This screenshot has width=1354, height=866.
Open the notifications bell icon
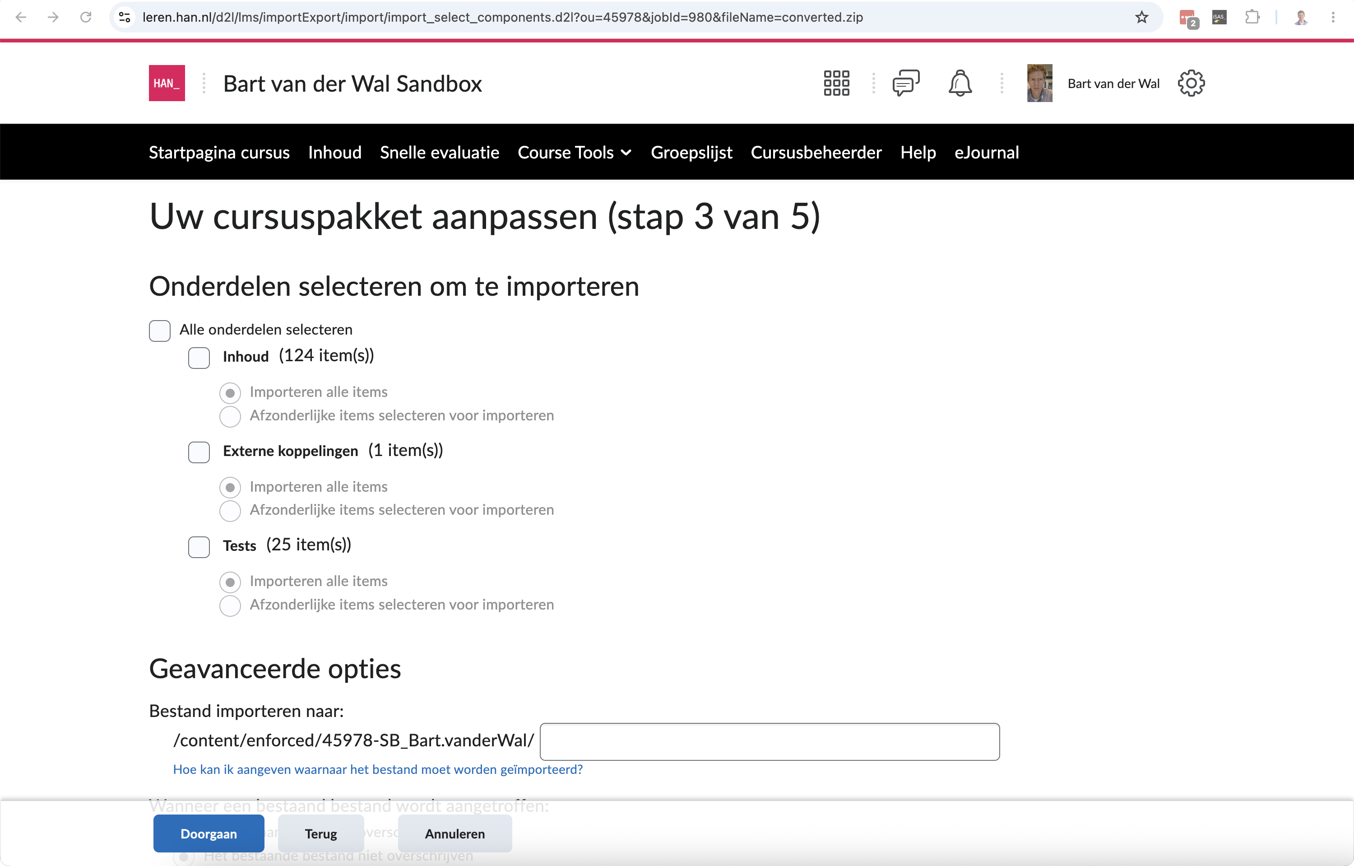coord(960,83)
